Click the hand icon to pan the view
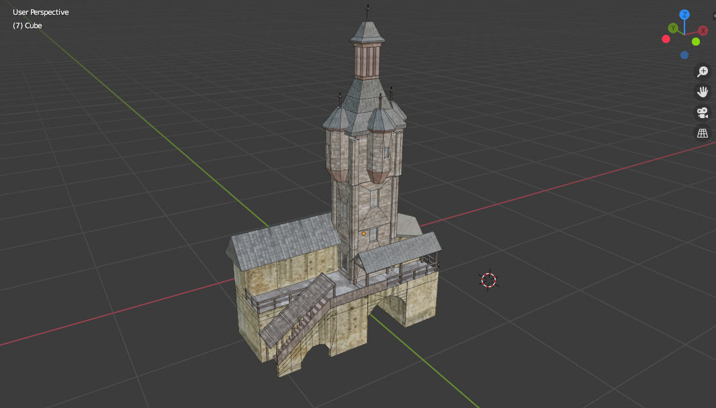Viewport: 716px width, 408px height. point(701,91)
